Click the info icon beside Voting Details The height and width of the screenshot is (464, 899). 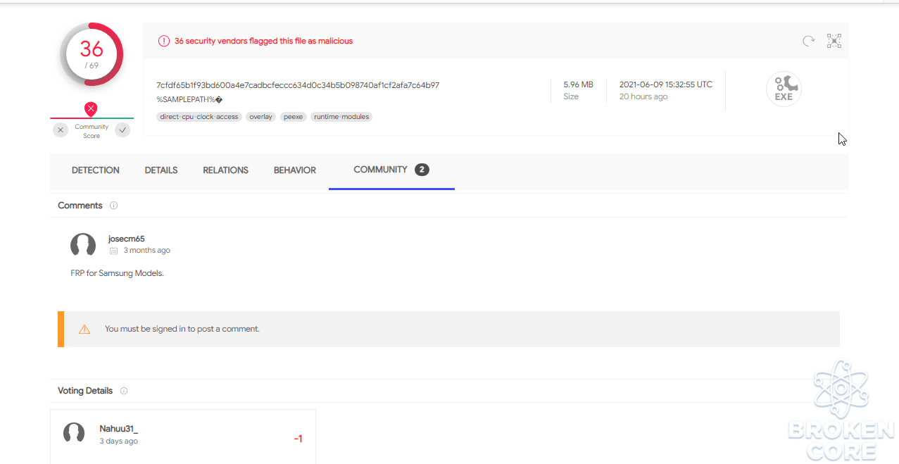(124, 391)
